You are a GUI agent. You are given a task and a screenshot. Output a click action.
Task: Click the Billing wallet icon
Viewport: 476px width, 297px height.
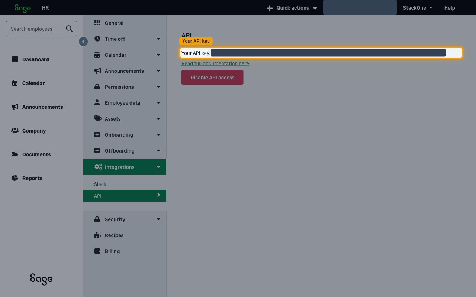[x=97, y=251]
